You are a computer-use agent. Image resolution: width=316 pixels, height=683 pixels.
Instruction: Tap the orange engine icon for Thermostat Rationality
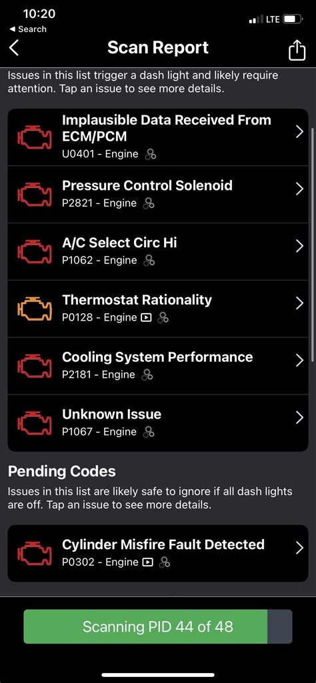(34, 309)
